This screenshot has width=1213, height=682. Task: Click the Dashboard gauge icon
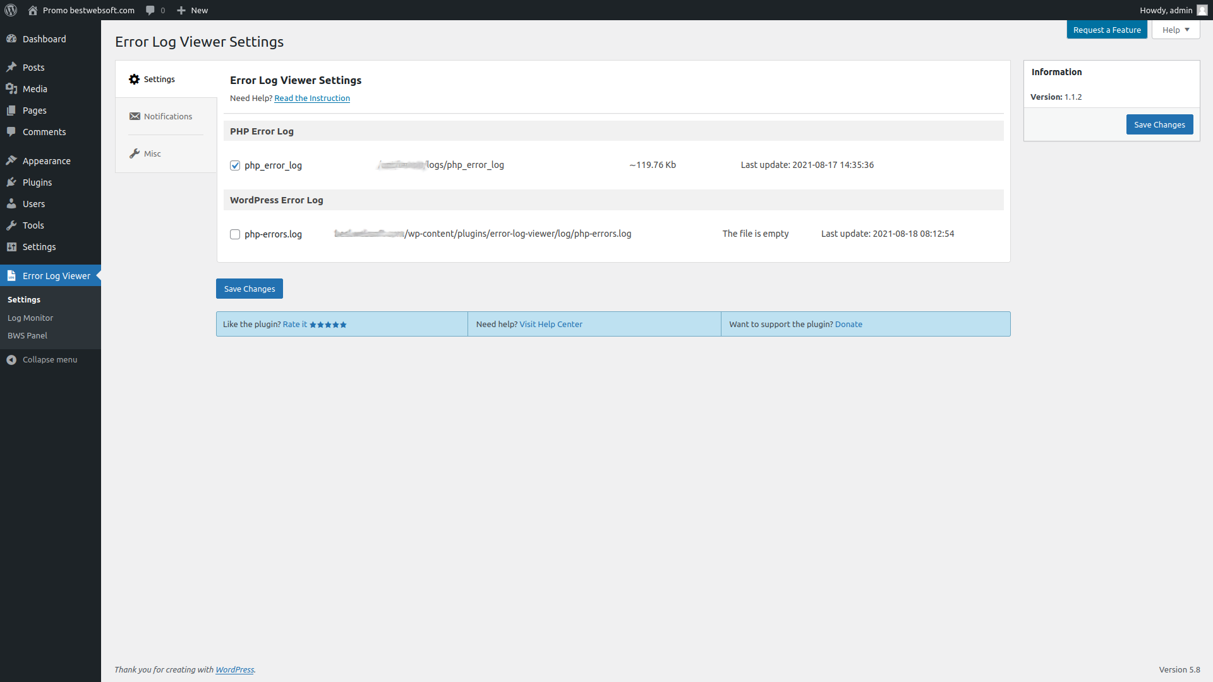coord(11,39)
